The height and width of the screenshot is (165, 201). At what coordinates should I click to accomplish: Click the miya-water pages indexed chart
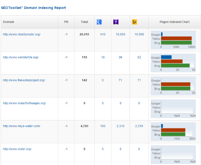(x=173, y=132)
